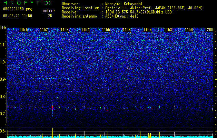This screenshot has height=138, width=217.
Task: Click version number 1.0.0
Action: click(x=47, y=3)
